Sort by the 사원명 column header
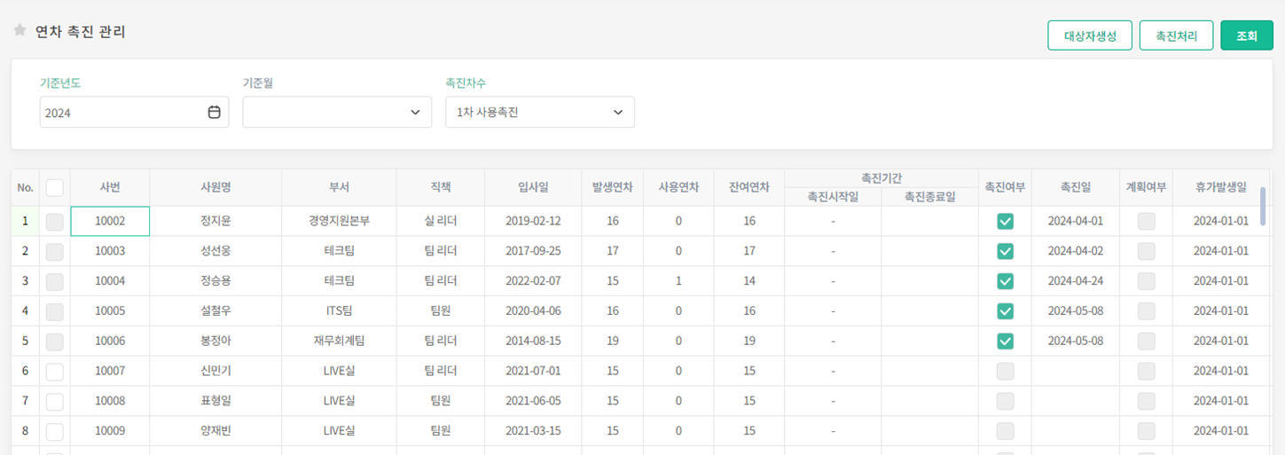Screen dimensions: 1285x455 pyautogui.click(x=215, y=187)
